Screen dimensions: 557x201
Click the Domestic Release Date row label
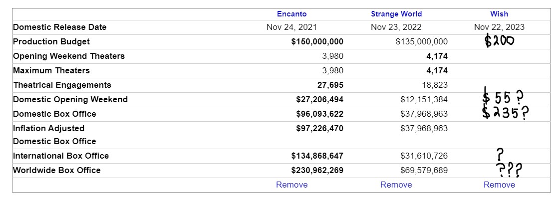point(60,27)
